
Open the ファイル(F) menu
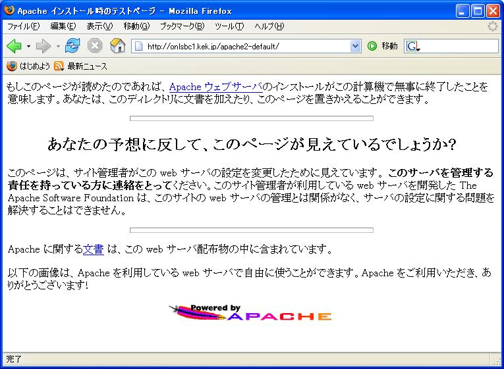pos(24,26)
